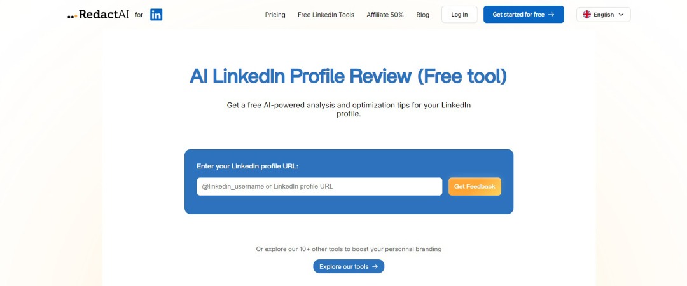Click the arrow in Get started button
Image resolution: width=687 pixels, height=286 pixels.
(x=551, y=15)
